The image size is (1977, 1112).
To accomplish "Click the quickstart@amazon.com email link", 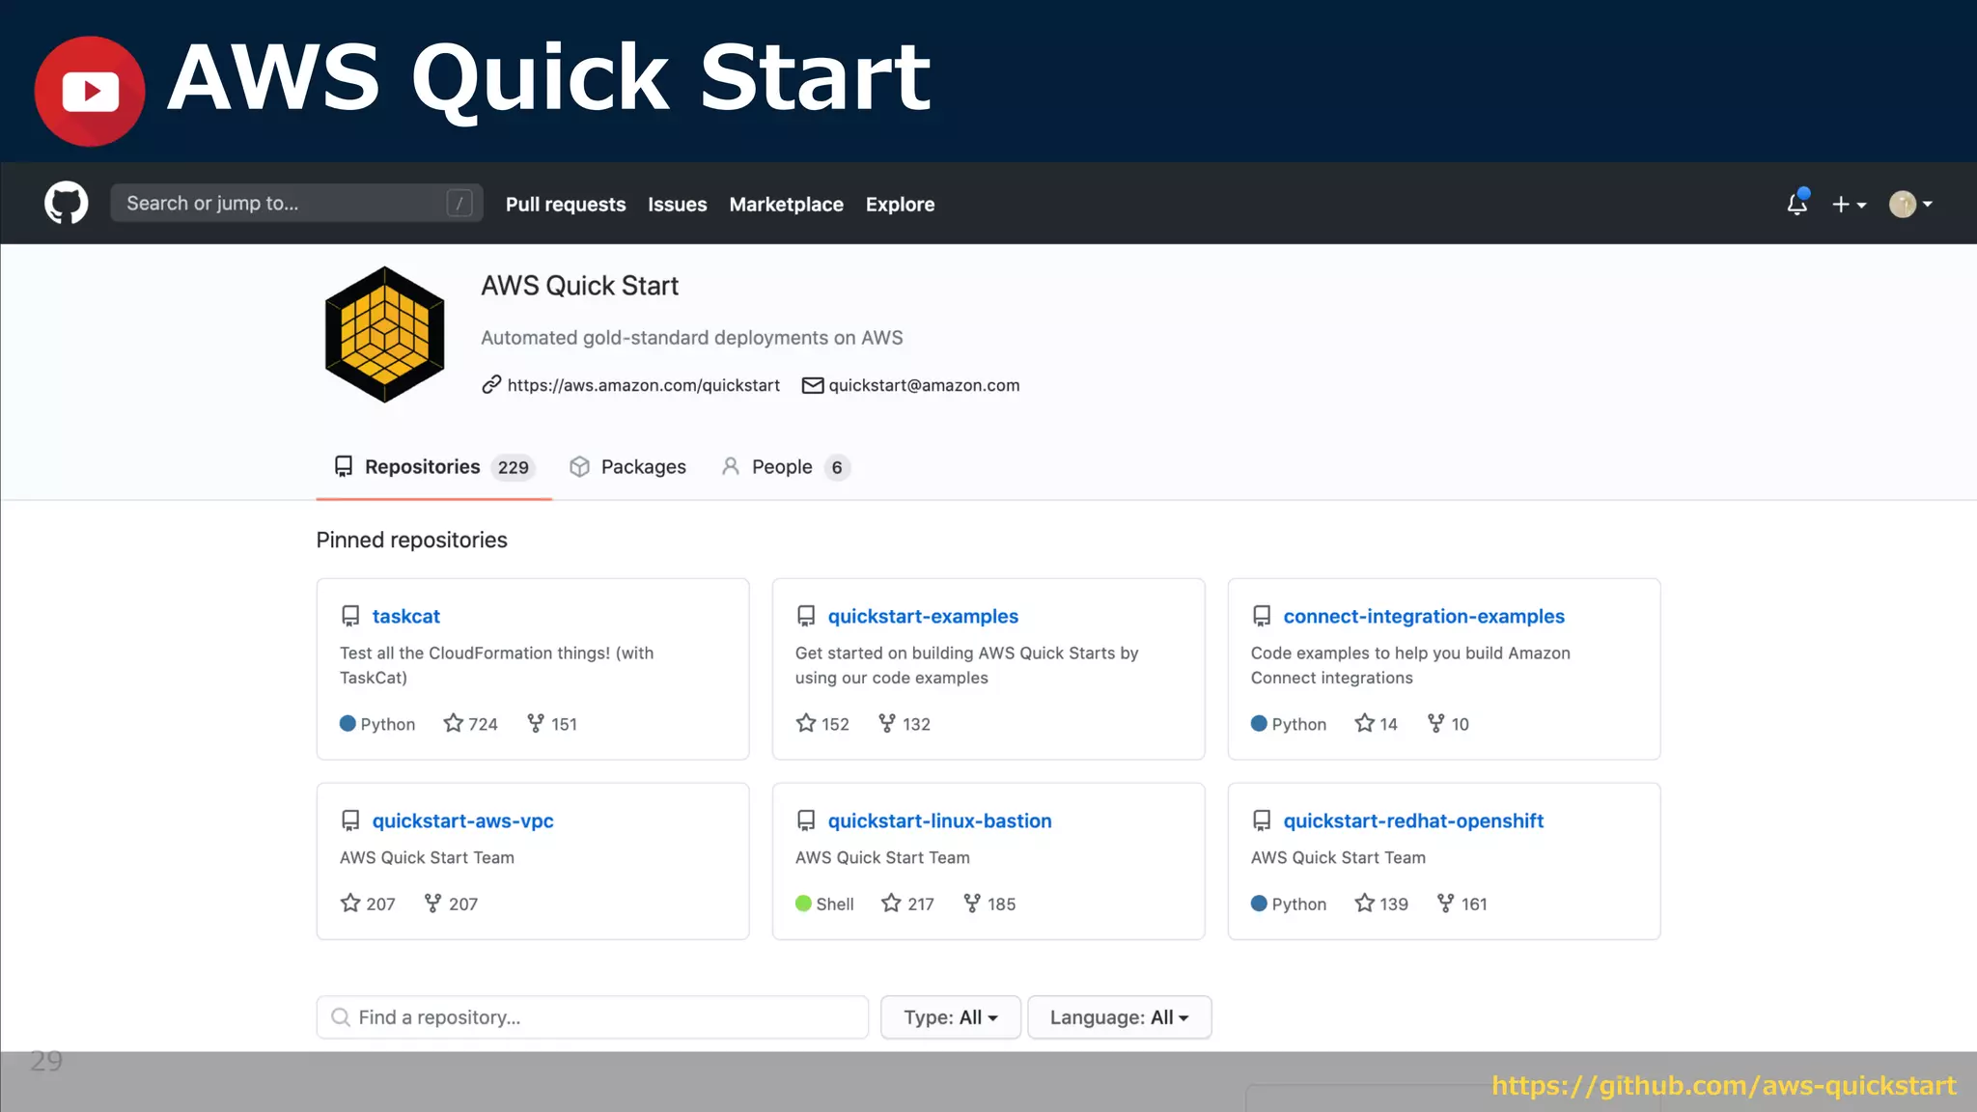I will [924, 385].
